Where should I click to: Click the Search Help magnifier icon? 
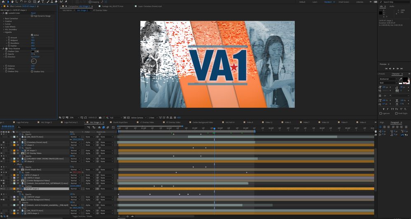point(380,2)
